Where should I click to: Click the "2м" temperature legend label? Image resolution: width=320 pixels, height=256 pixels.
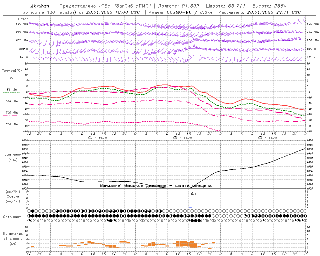(12, 78)
